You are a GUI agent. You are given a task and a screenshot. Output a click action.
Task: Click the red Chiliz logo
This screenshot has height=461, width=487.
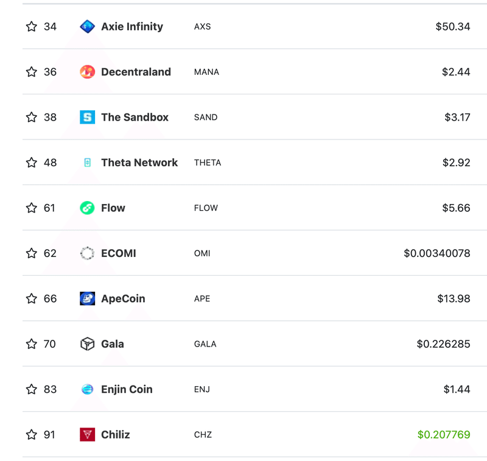pos(87,435)
